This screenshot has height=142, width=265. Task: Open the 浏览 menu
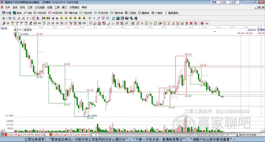click(x=15, y=7)
